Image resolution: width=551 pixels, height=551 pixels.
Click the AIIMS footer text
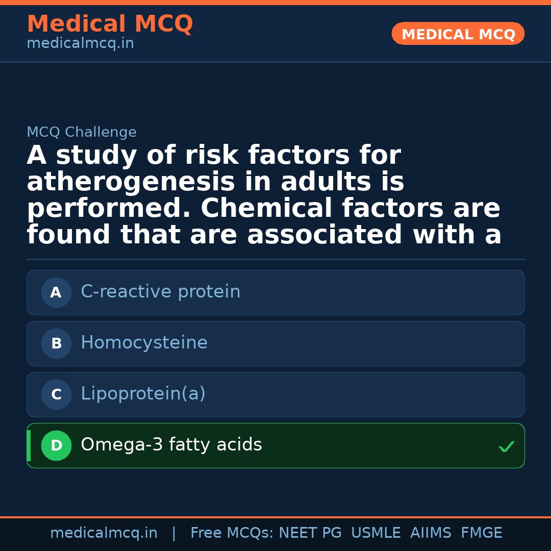tap(431, 533)
